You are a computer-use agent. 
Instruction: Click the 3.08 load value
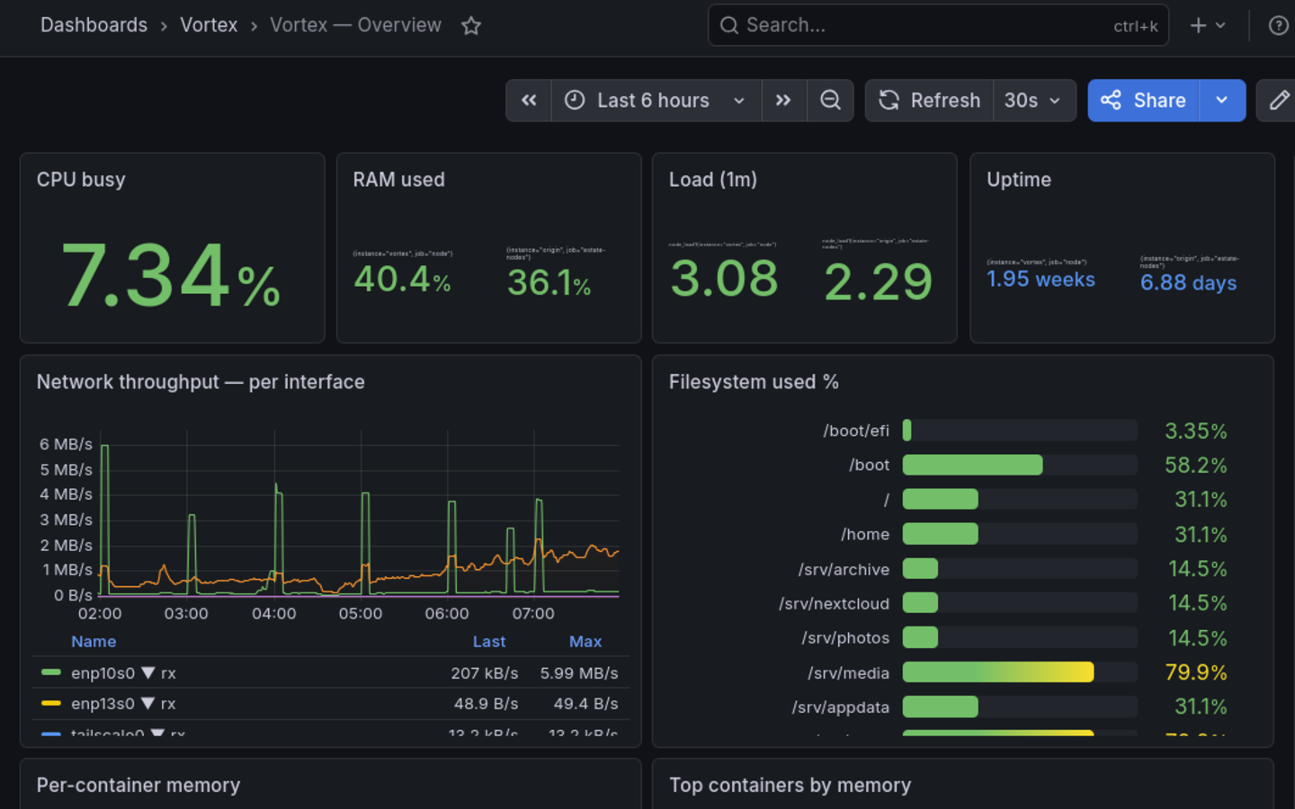(724, 279)
